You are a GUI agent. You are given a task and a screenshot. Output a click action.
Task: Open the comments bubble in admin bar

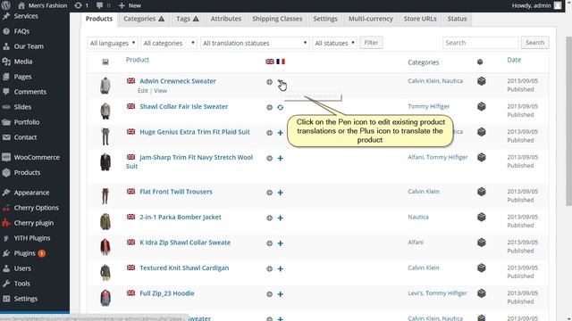104,5
